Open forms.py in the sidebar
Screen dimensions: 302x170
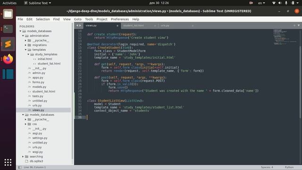38,82
